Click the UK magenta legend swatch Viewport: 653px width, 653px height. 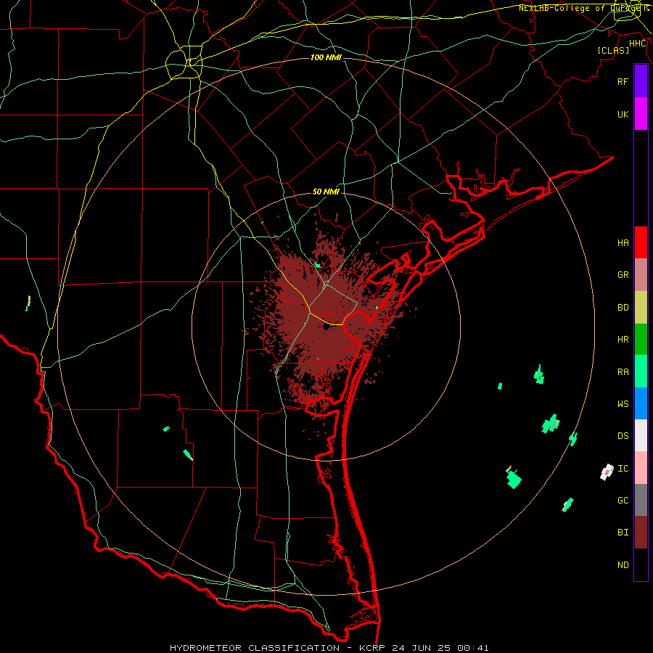[641, 114]
